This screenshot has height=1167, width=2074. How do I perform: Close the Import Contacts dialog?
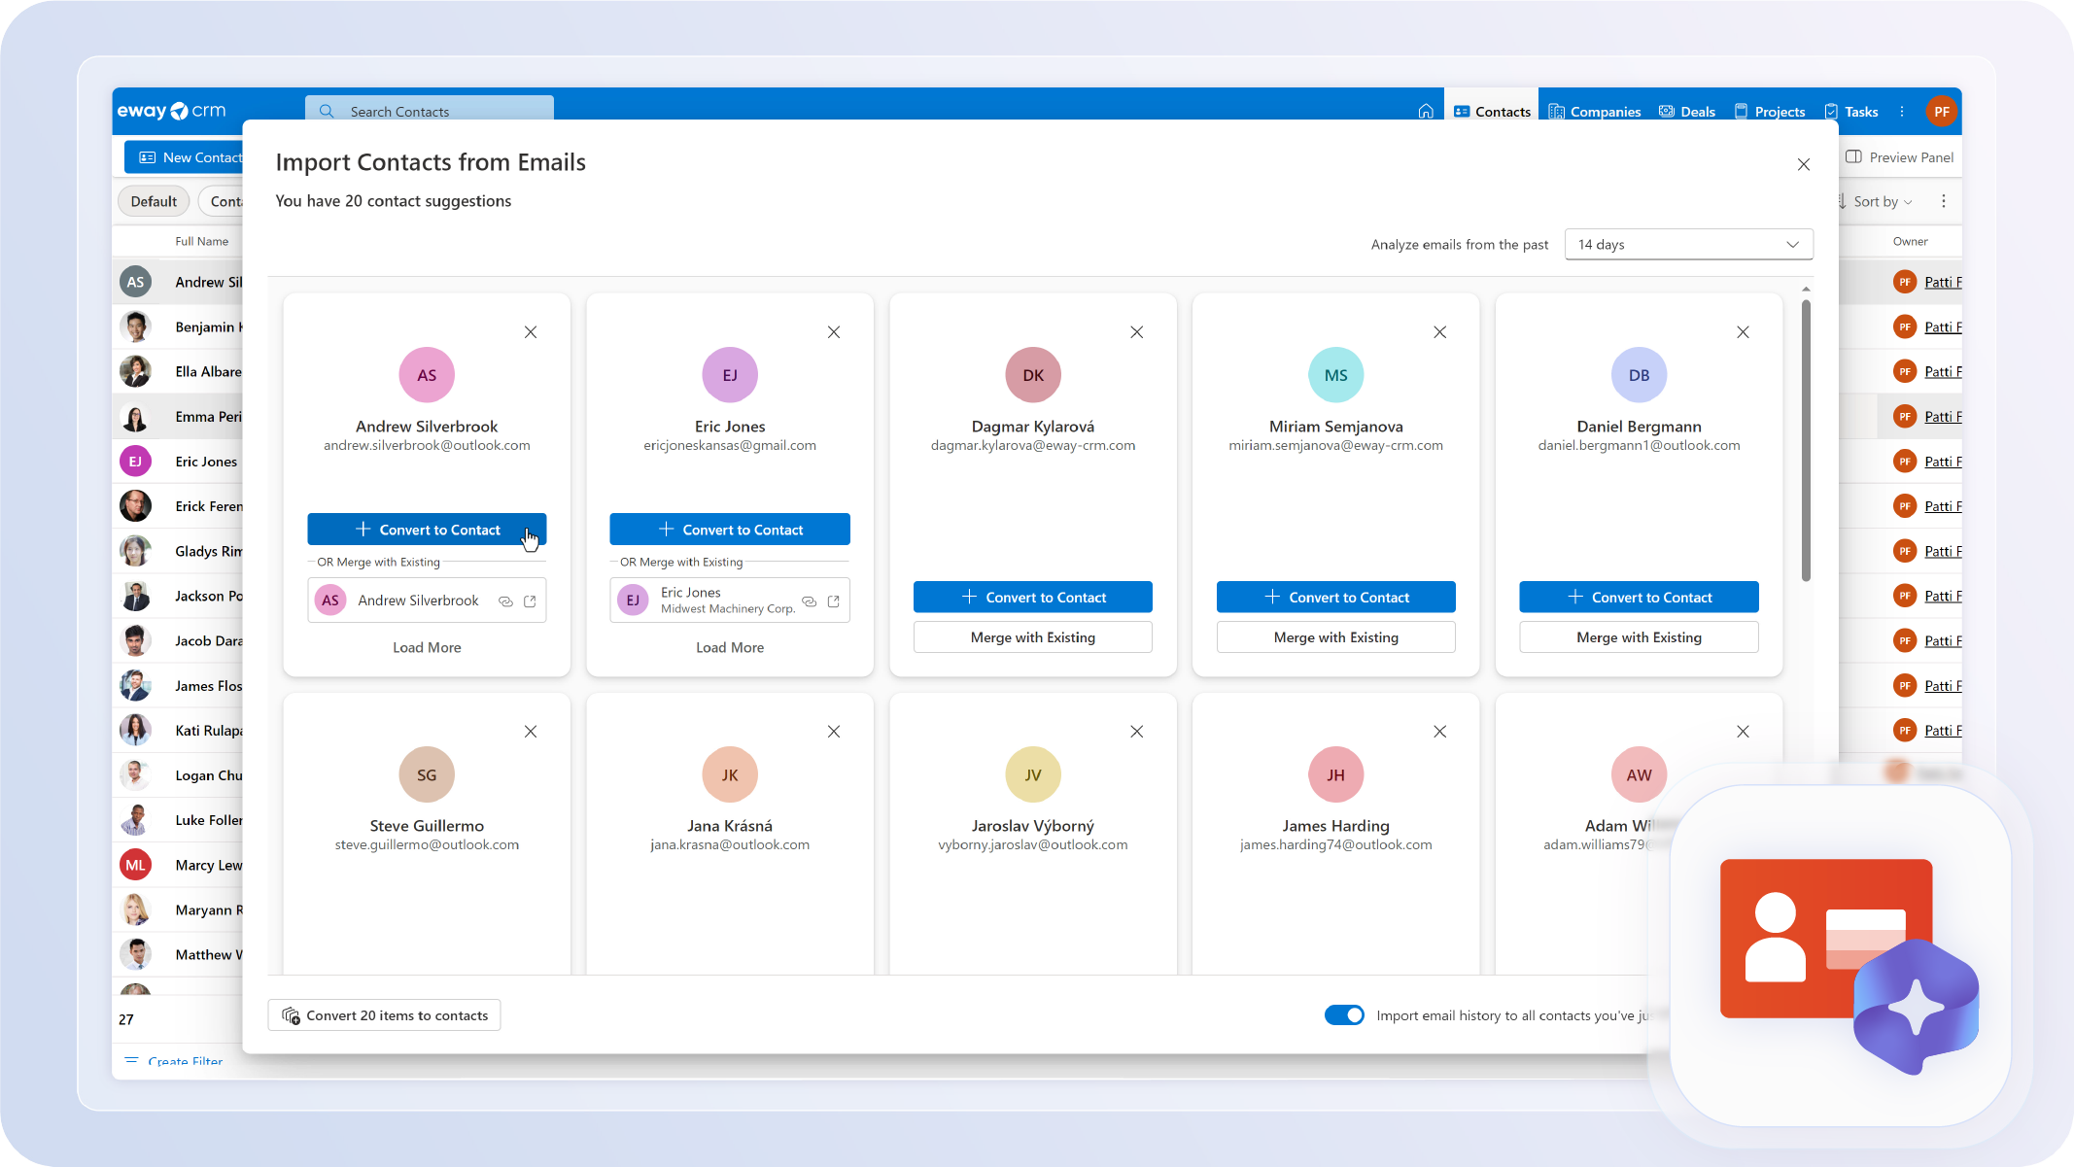tap(1803, 164)
